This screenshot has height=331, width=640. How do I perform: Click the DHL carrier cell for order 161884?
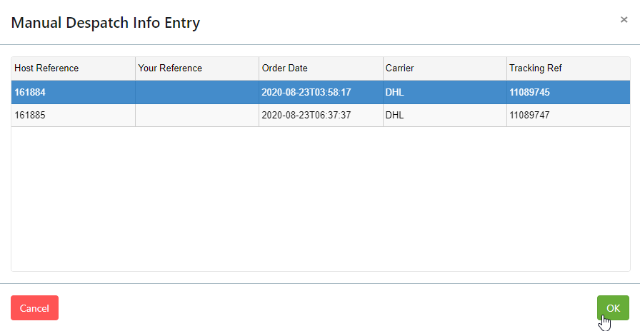[445, 93]
